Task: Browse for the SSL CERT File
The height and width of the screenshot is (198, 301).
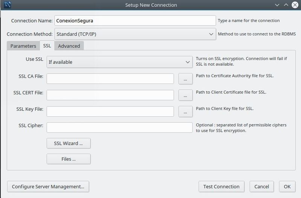Action: pos(185,95)
